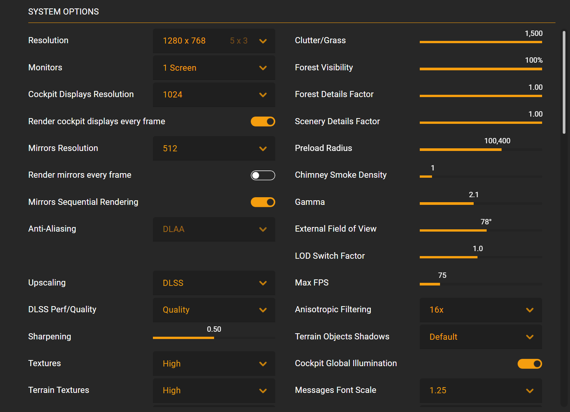Click the vertical scrollbar on the right
The height and width of the screenshot is (412, 570).
click(564, 82)
